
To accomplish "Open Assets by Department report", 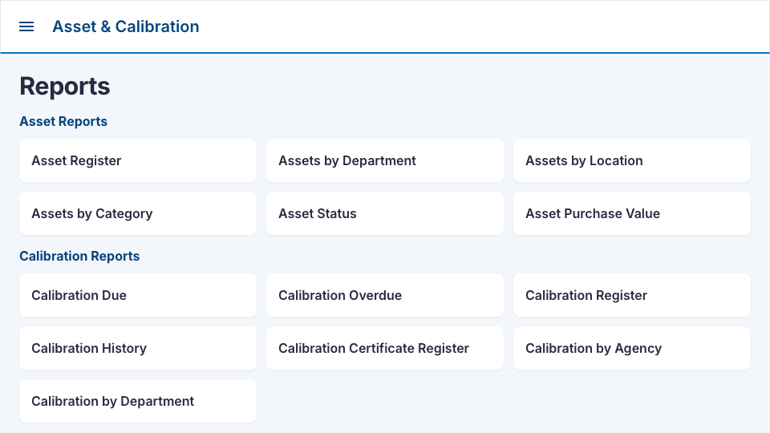I will pos(385,160).
